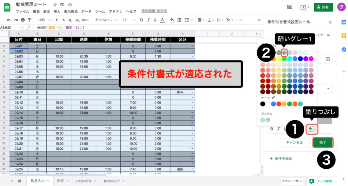Open the Sheets home icon
348x186 pixels.
[x=7, y=7]
